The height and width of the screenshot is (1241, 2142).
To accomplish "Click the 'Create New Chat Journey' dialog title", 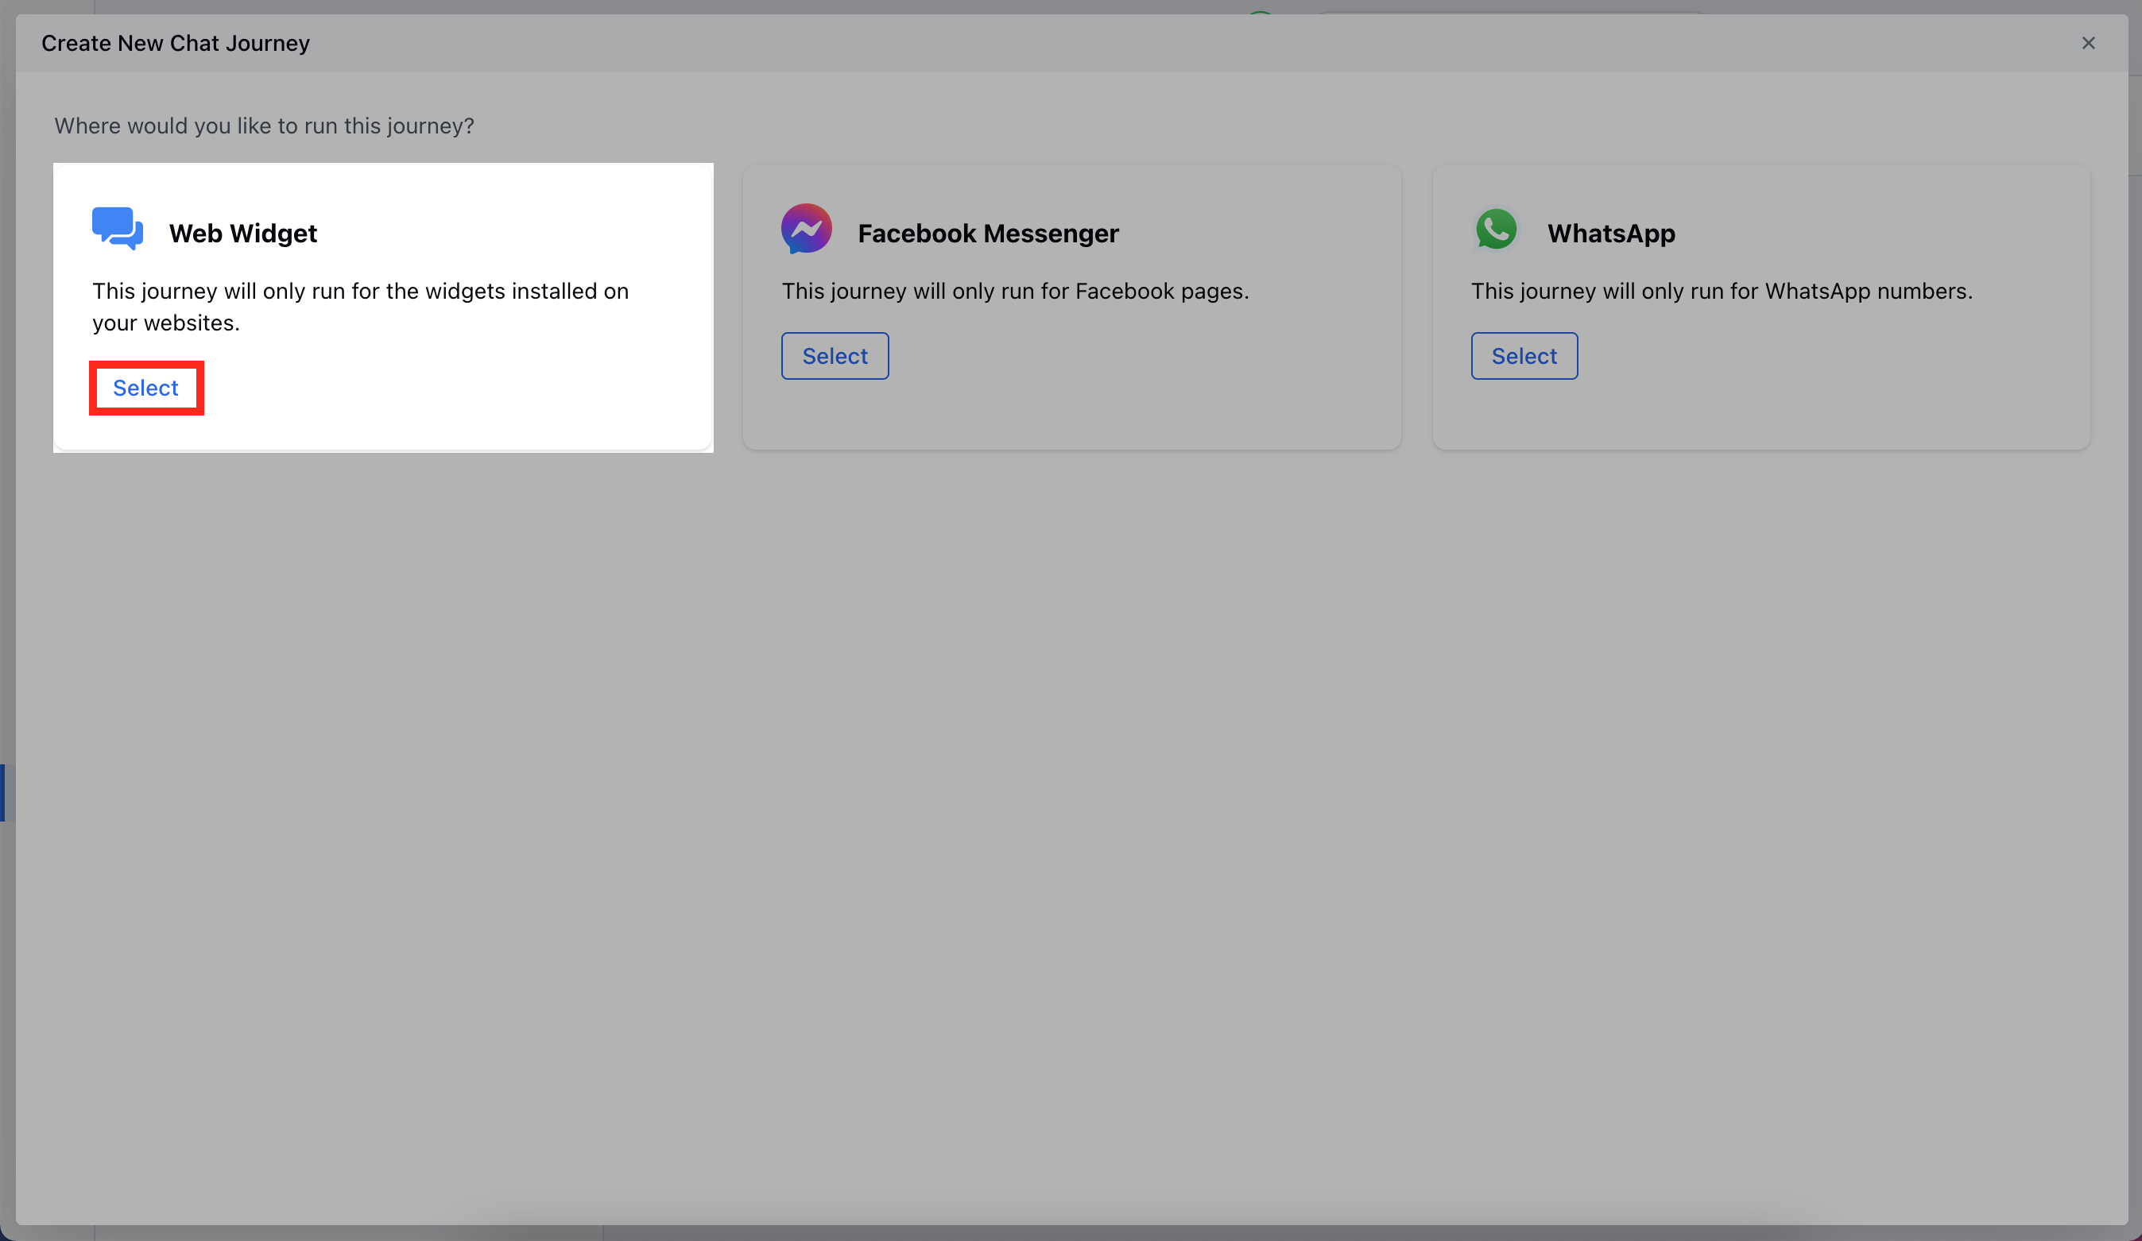I will tap(176, 44).
